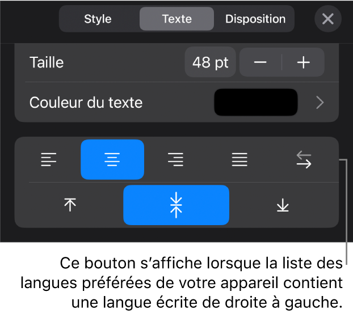Decrease font size with minus button

pos(260,62)
